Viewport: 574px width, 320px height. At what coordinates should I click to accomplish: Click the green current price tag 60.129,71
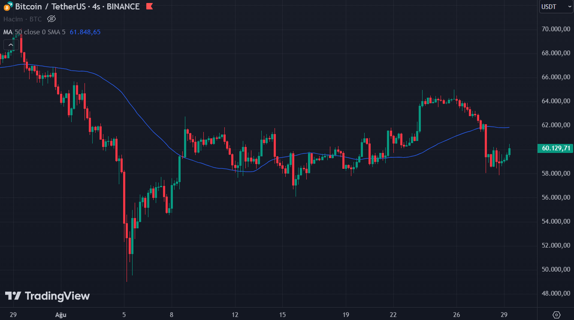point(556,148)
